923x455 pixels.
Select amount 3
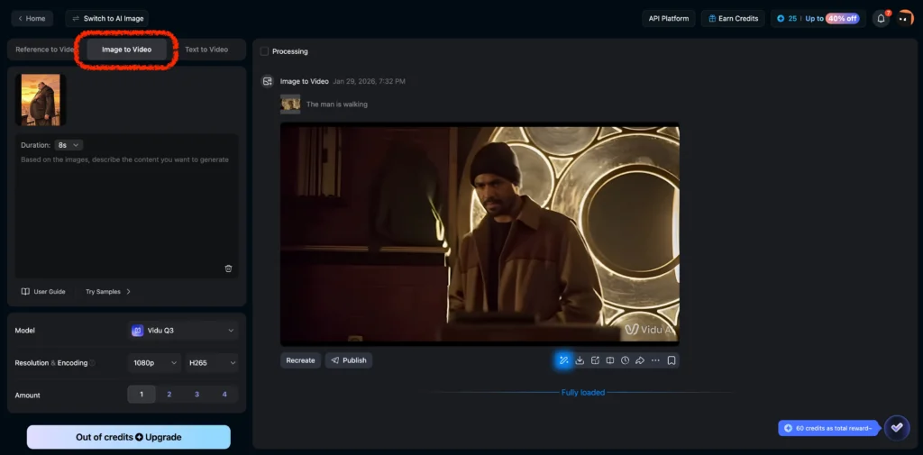pos(196,395)
